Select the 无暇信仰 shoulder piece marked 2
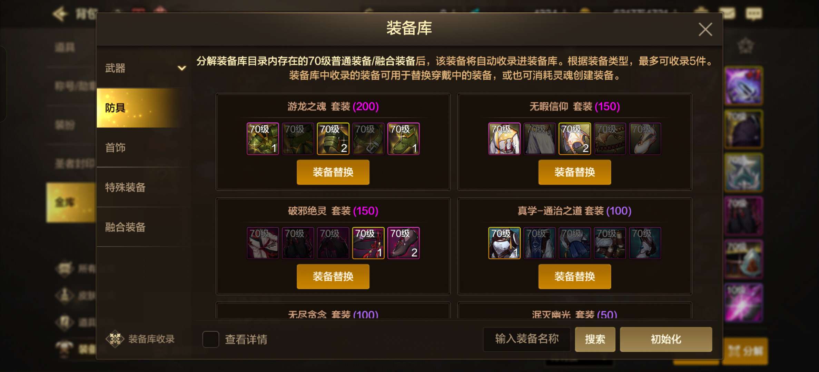819x372 pixels. (574, 139)
